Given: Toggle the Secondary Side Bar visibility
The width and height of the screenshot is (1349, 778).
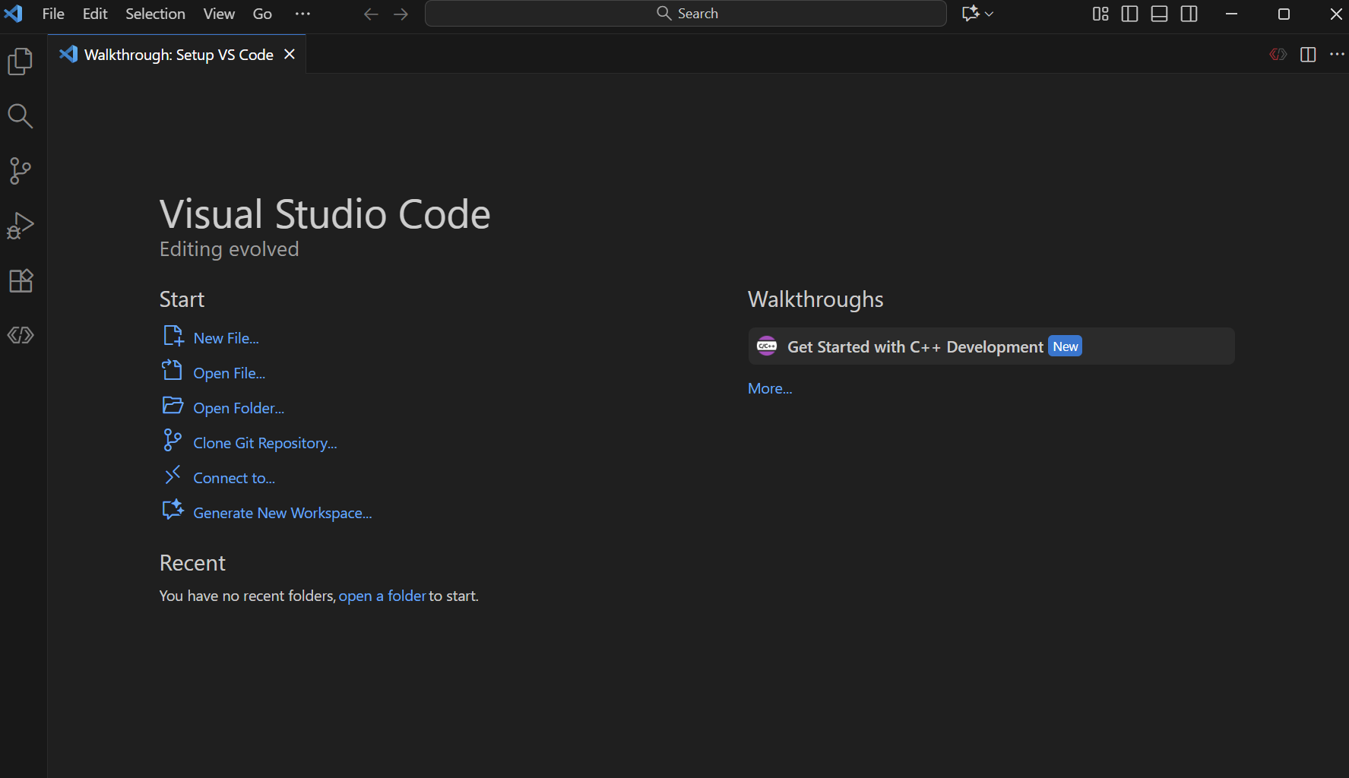Looking at the screenshot, I should (1189, 14).
